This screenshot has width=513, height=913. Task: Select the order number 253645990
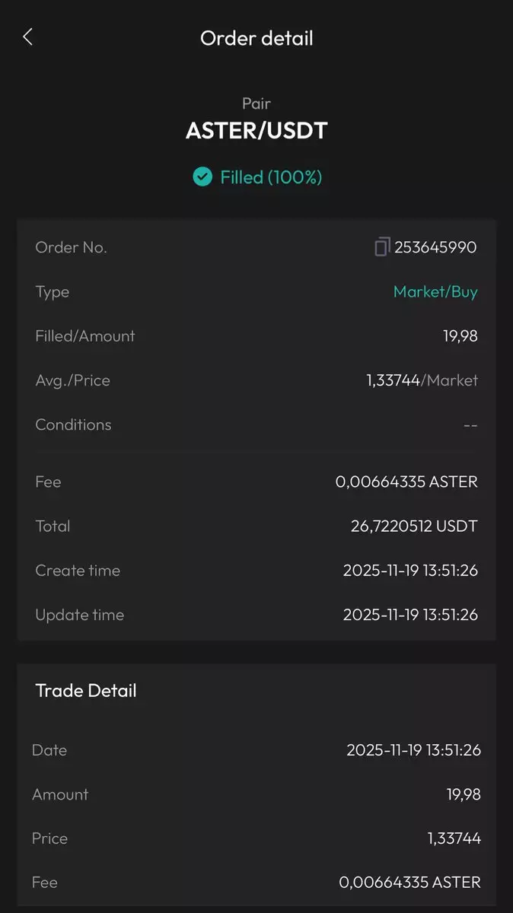(435, 247)
